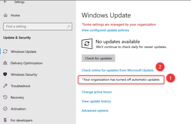Screen dimensions: 191x124
Task: Open Windows Security section
Action: [24, 75]
